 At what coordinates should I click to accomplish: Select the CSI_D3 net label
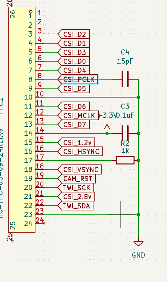coord(74,52)
